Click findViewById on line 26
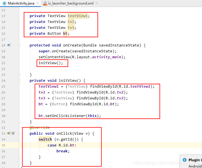 [x=90, y=92]
